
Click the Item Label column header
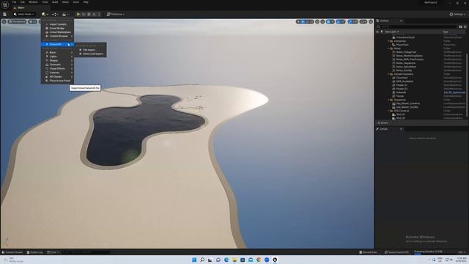point(391,32)
